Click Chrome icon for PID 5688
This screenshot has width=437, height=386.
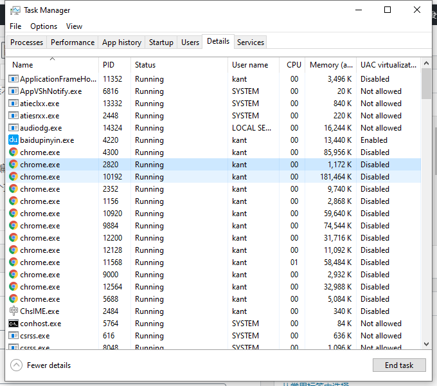(x=13, y=299)
